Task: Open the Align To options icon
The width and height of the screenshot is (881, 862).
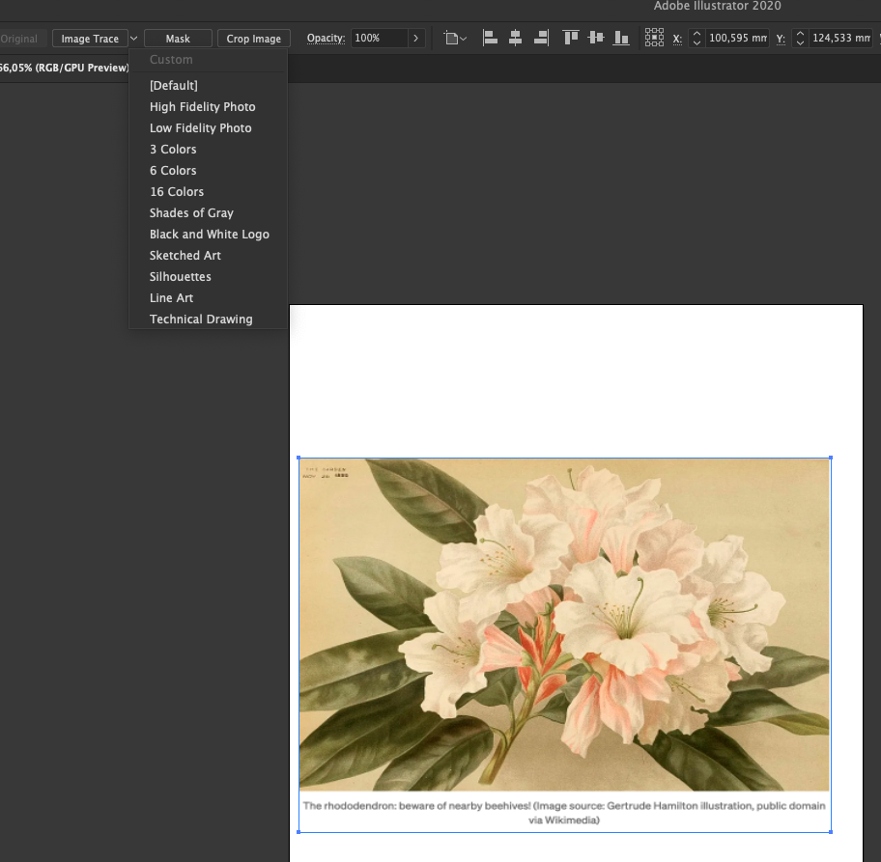Action: tap(455, 39)
